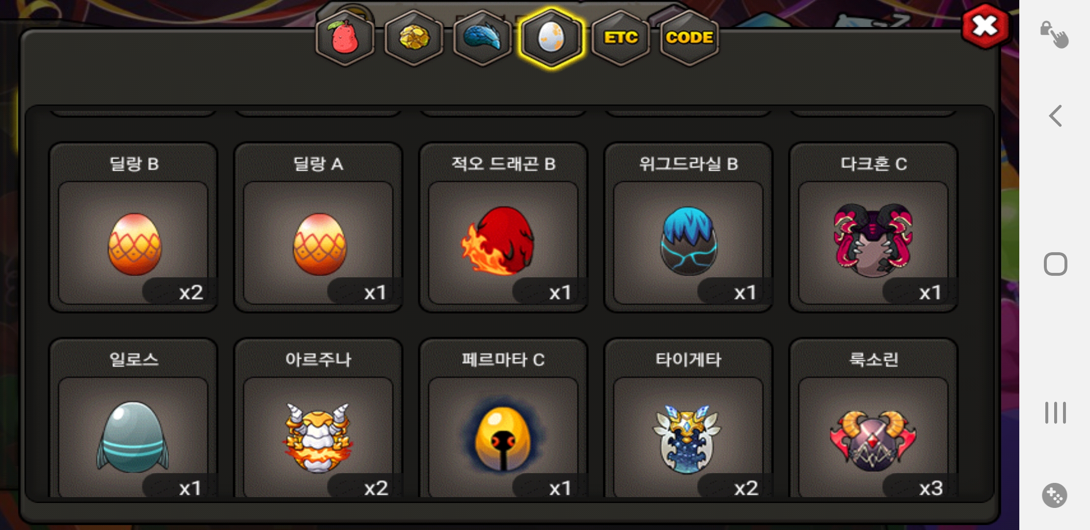This screenshot has height=530, width=1090.
Task: Pick the 타이게타 crowned egg
Action: pos(688,418)
